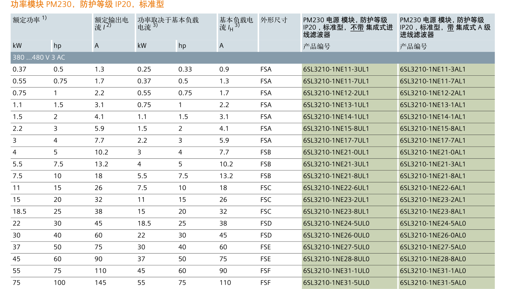Click frame size FSF in 75 kW row
The width and height of the screenshot is (505, 289).
(x=266, y=283)
